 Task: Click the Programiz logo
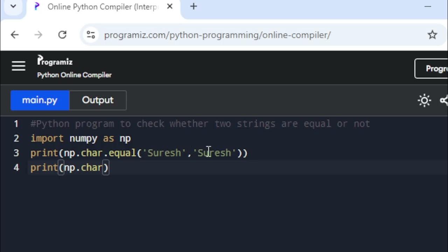(55, 61)
